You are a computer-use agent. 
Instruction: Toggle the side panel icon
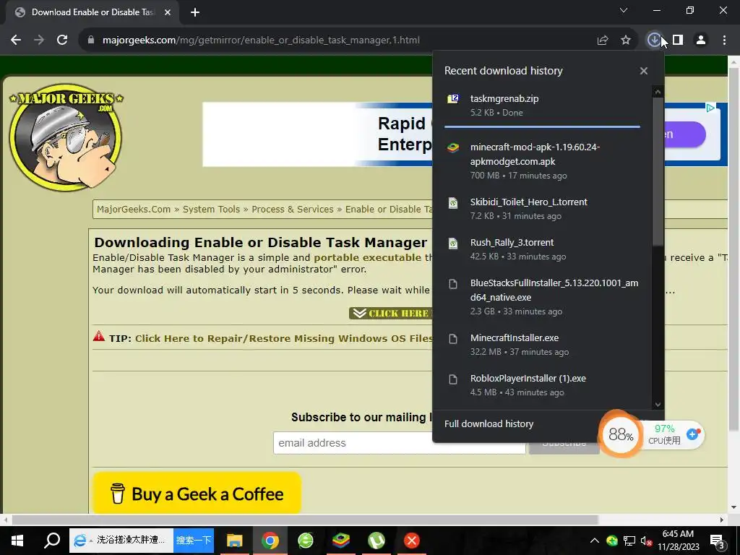[678, 40]
